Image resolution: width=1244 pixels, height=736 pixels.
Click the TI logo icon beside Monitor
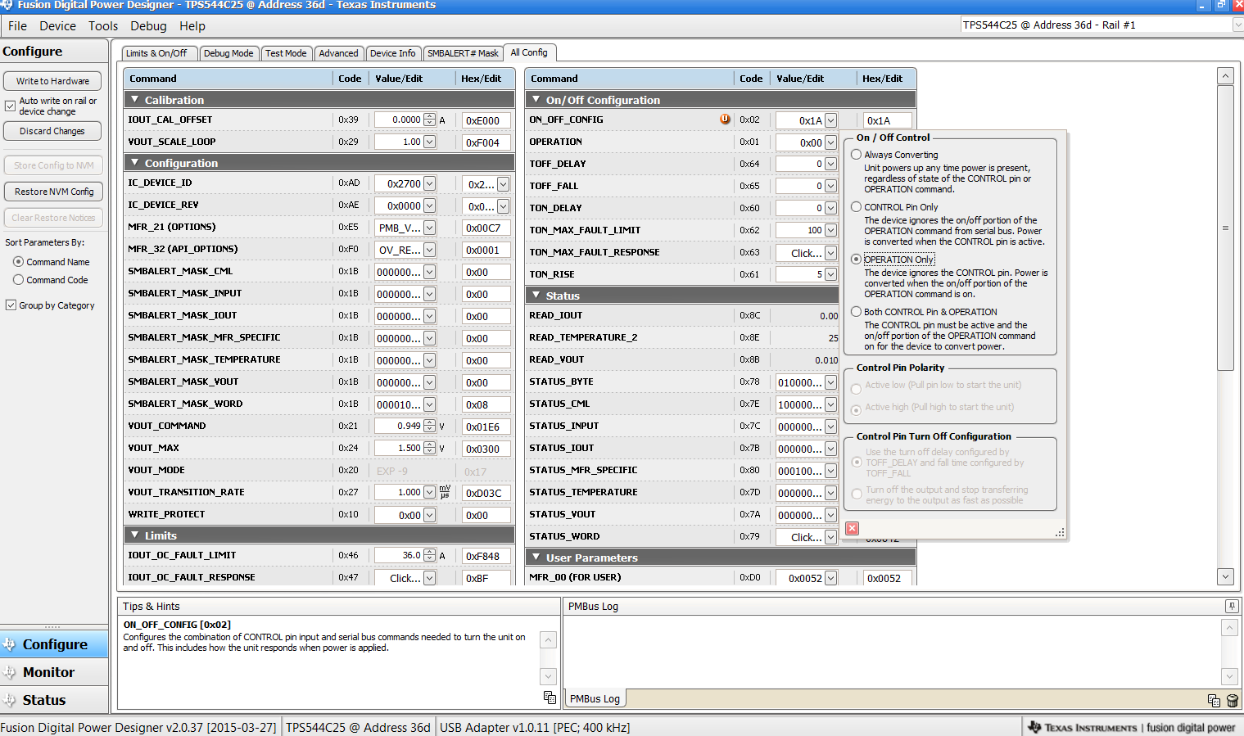click(10, 672)
